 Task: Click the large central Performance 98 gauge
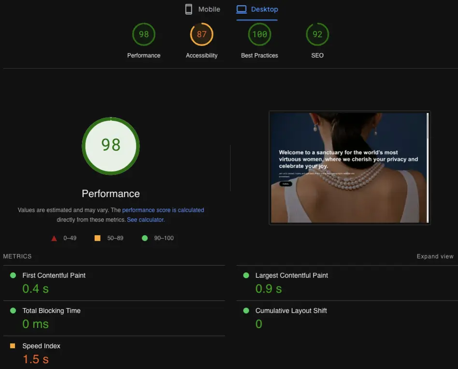(111, 146)
